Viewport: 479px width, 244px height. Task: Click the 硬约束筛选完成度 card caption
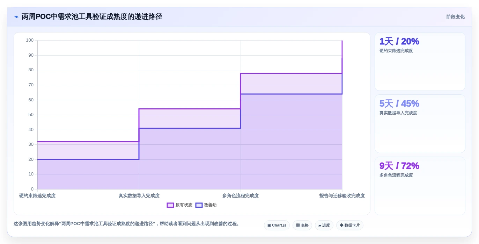396,51
